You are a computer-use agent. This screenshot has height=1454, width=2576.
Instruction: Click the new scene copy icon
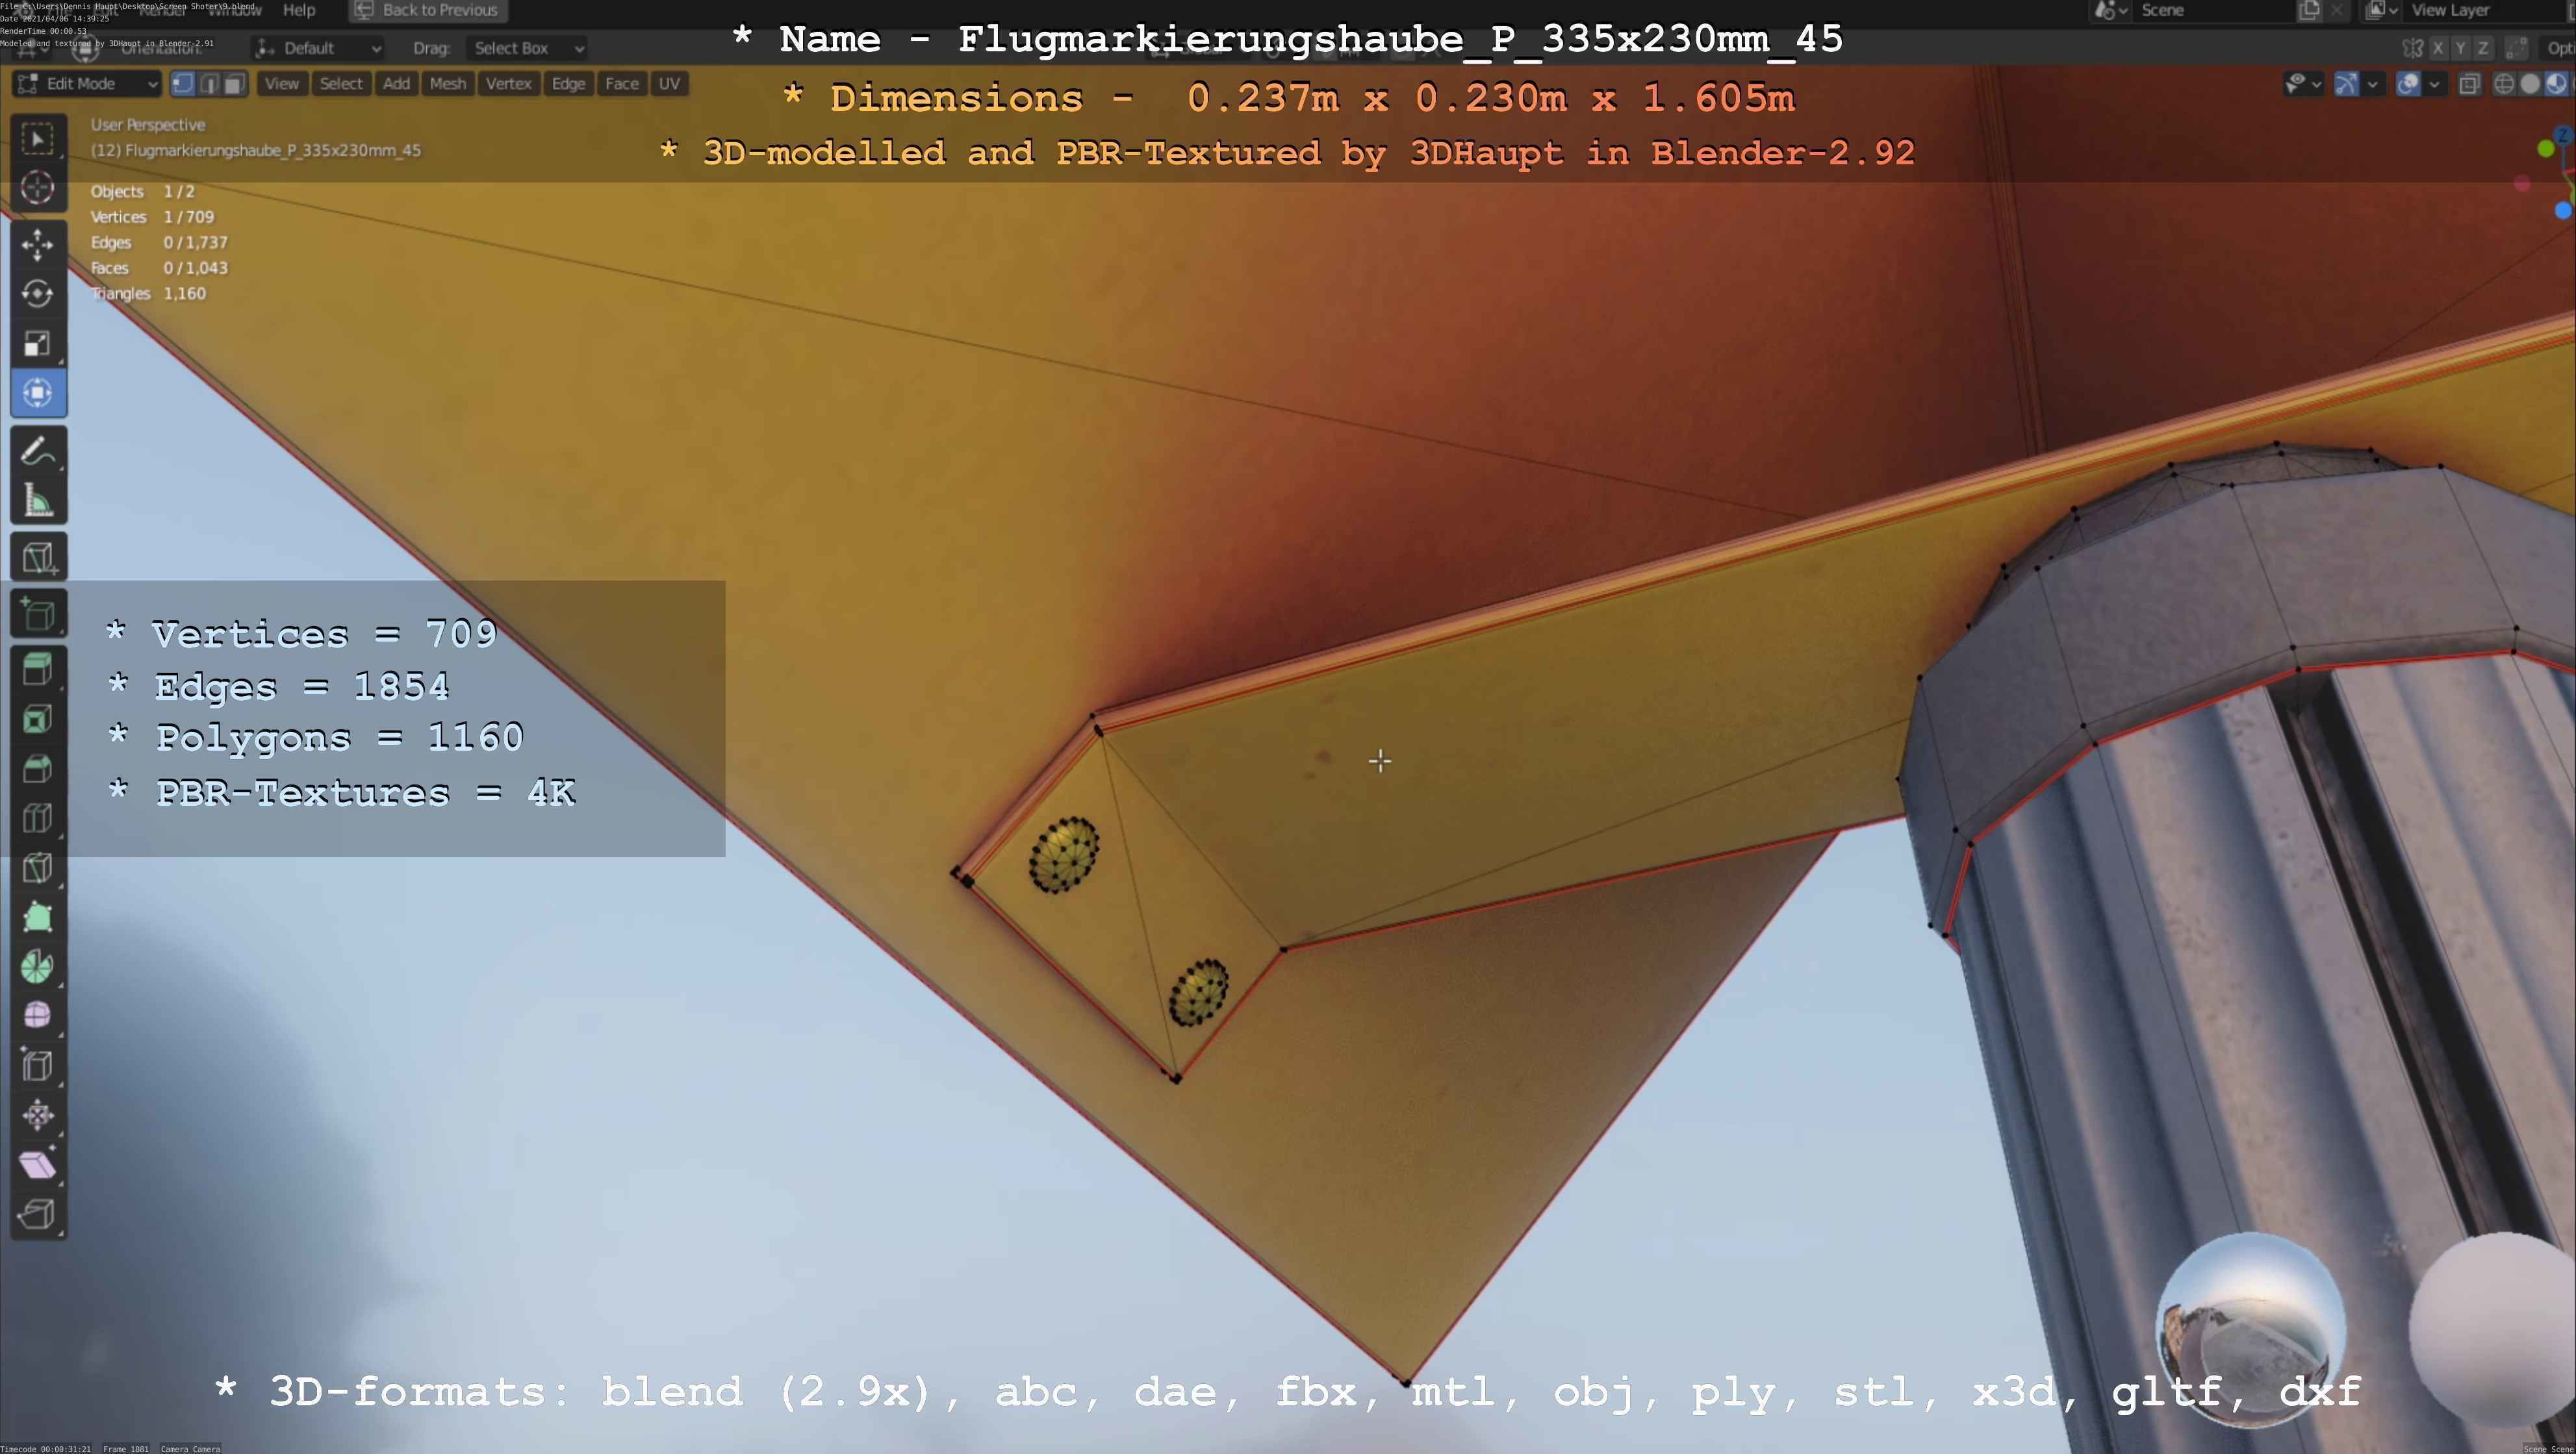[2309, 10]
